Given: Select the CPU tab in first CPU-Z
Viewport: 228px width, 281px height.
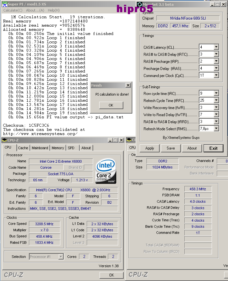Looking at the screenshot, I should click(8, 147).
